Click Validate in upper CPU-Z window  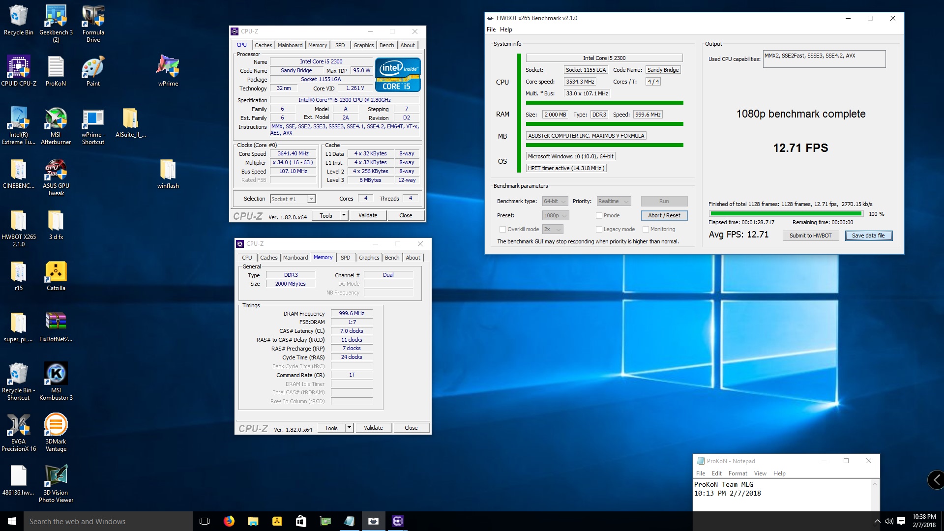click(368, 215)
